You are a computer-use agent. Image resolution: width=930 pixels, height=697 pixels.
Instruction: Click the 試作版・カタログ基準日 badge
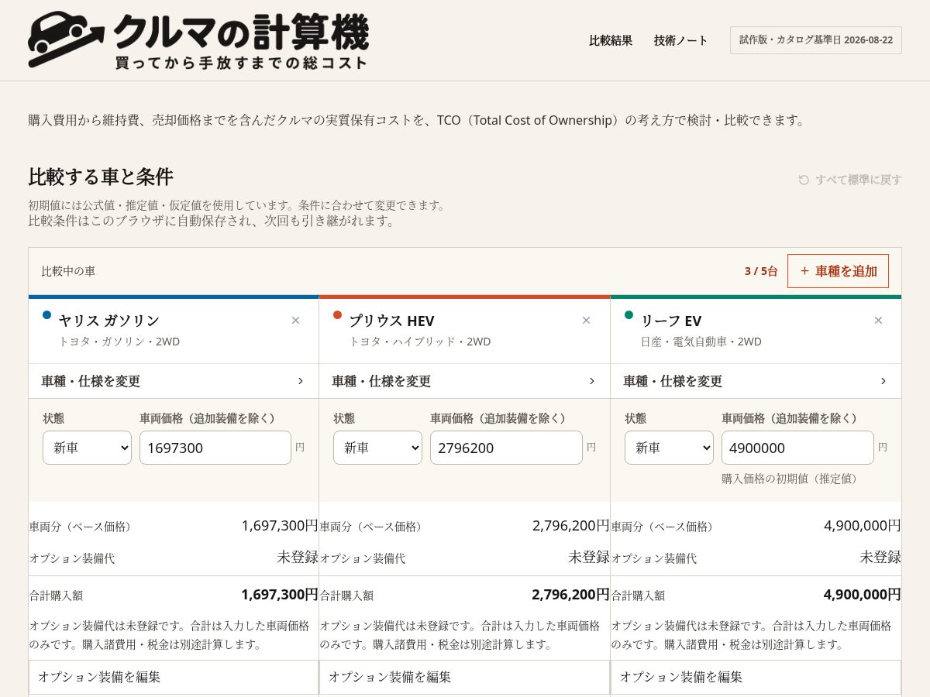point(816,40)
